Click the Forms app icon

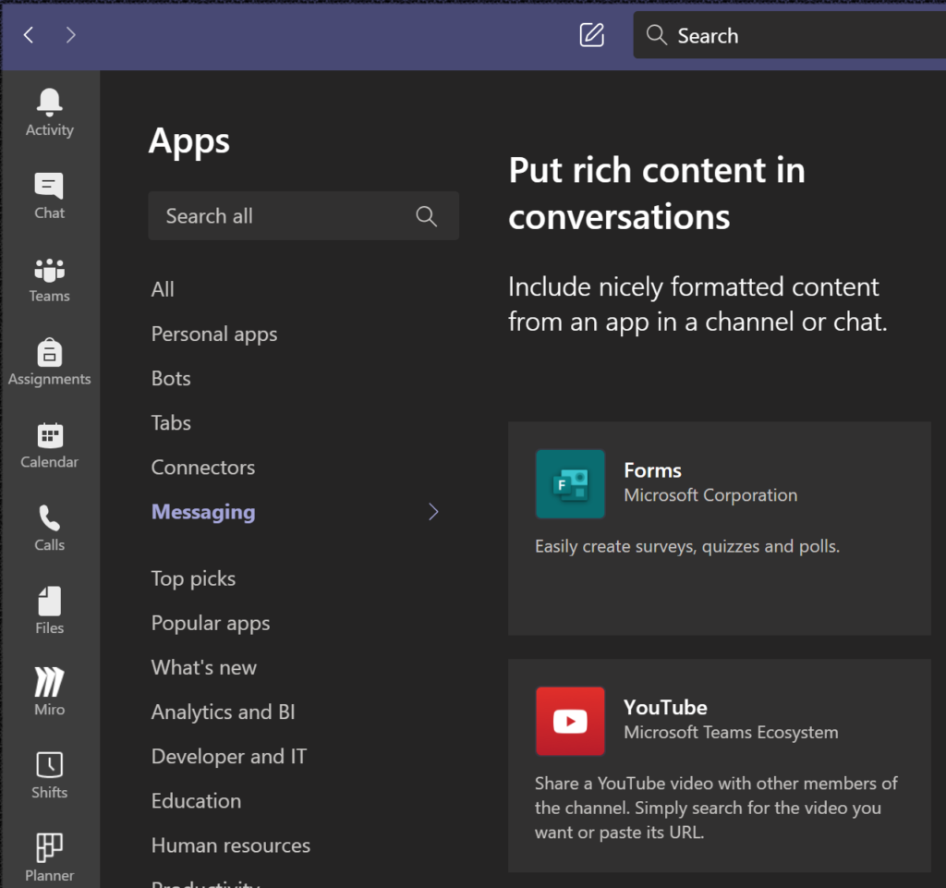click(570, 484)
